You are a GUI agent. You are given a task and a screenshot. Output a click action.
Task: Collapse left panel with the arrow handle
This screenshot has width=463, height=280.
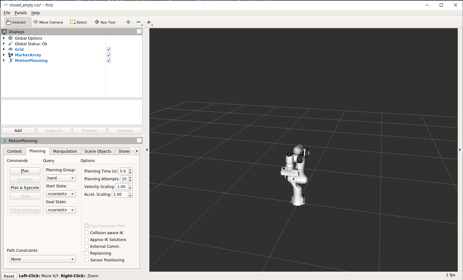tap(147, 150)
